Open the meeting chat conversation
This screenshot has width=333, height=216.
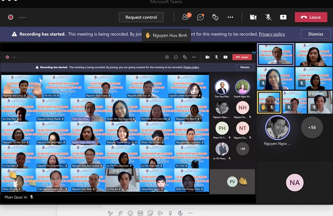point(200,17)
